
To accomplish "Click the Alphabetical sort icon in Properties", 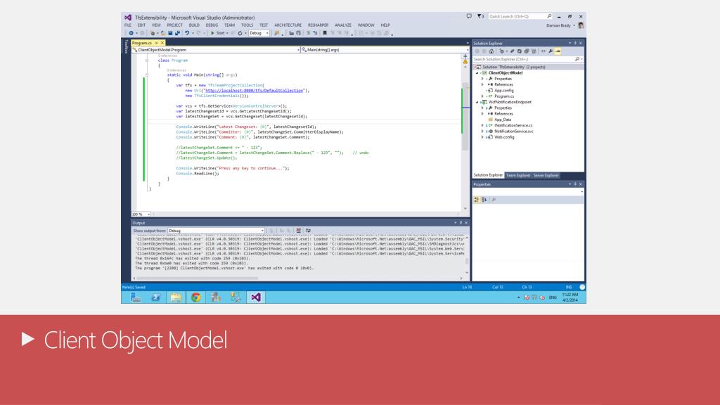I will pos(484,200).
